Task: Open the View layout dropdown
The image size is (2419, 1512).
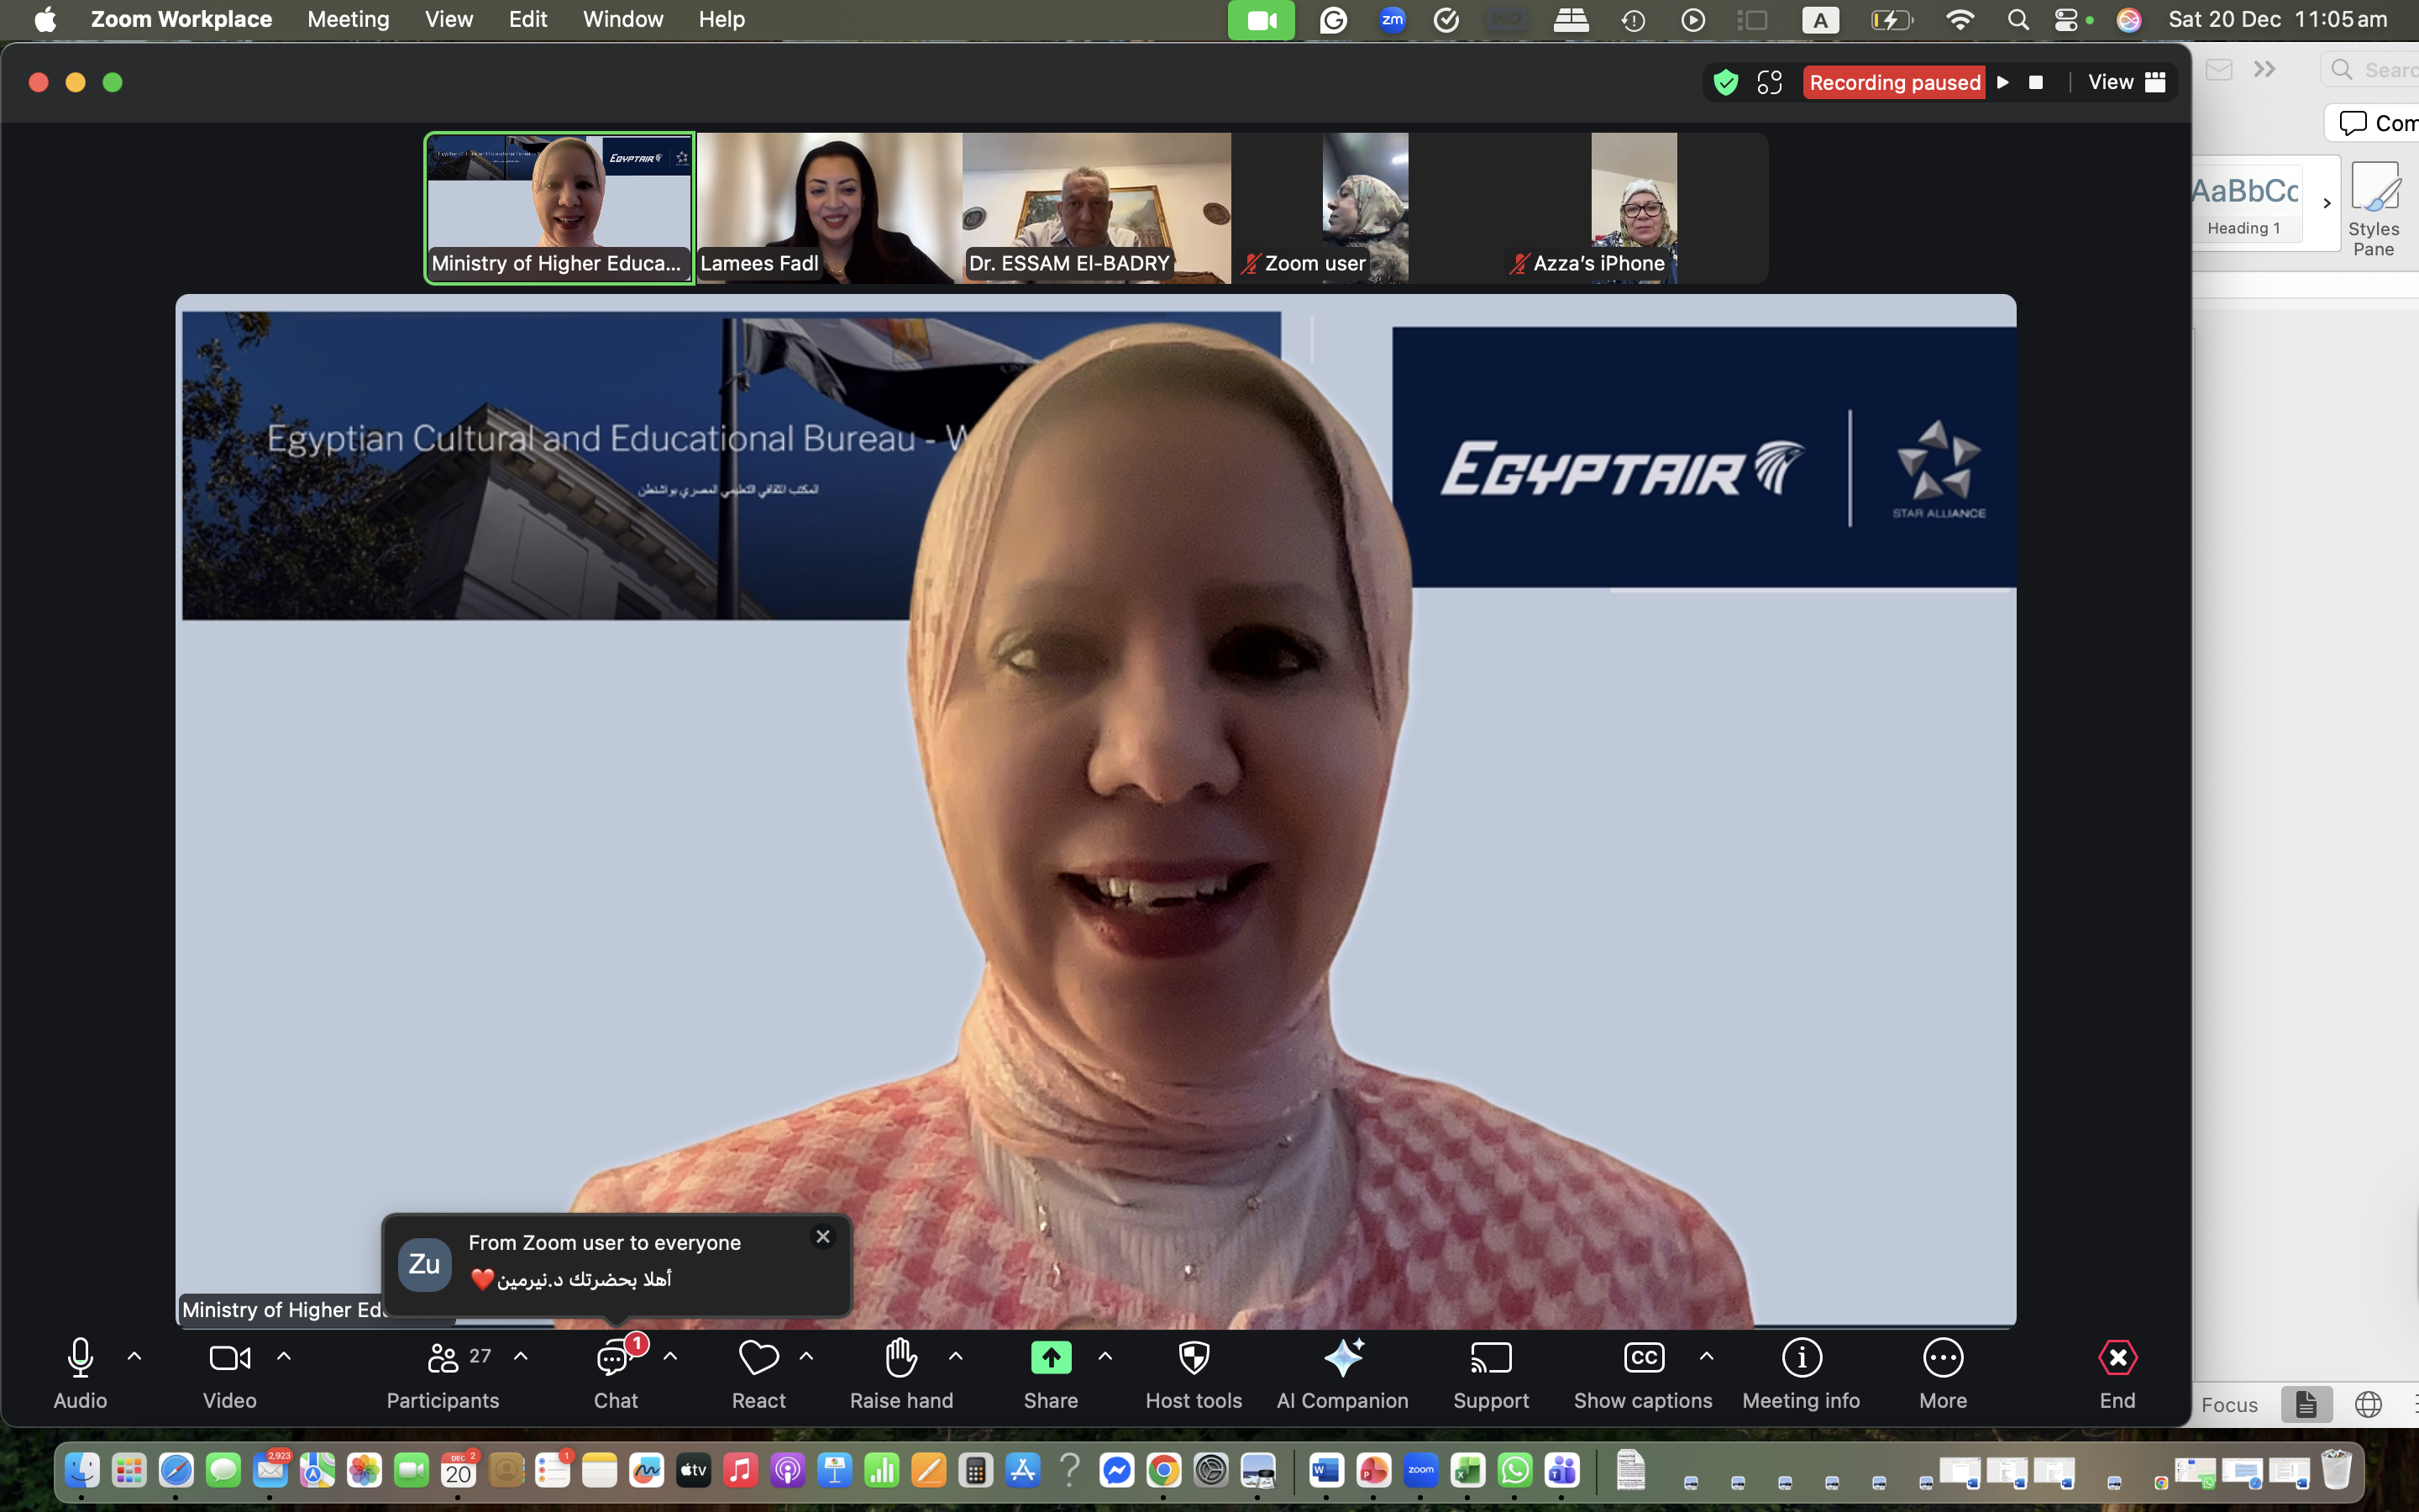Action: pyautogui.click(x=2126, y=82)
